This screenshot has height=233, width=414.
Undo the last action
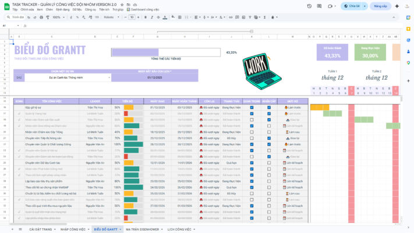pos(29,17)
